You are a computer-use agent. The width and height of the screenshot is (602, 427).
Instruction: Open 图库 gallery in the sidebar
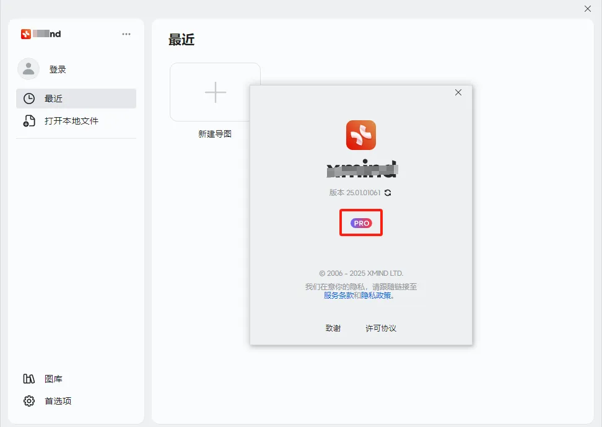53,379
